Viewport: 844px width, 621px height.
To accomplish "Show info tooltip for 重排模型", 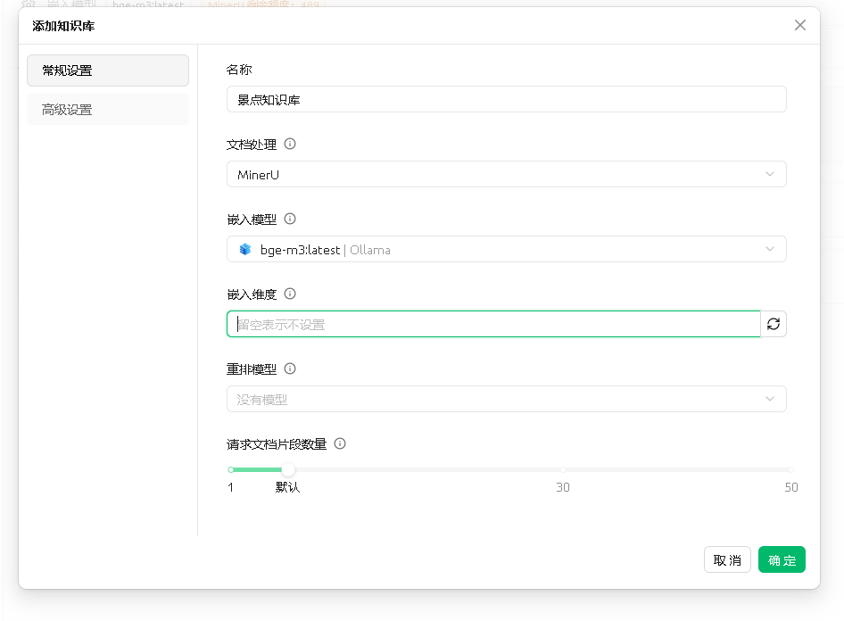I will tap(290, 368).
